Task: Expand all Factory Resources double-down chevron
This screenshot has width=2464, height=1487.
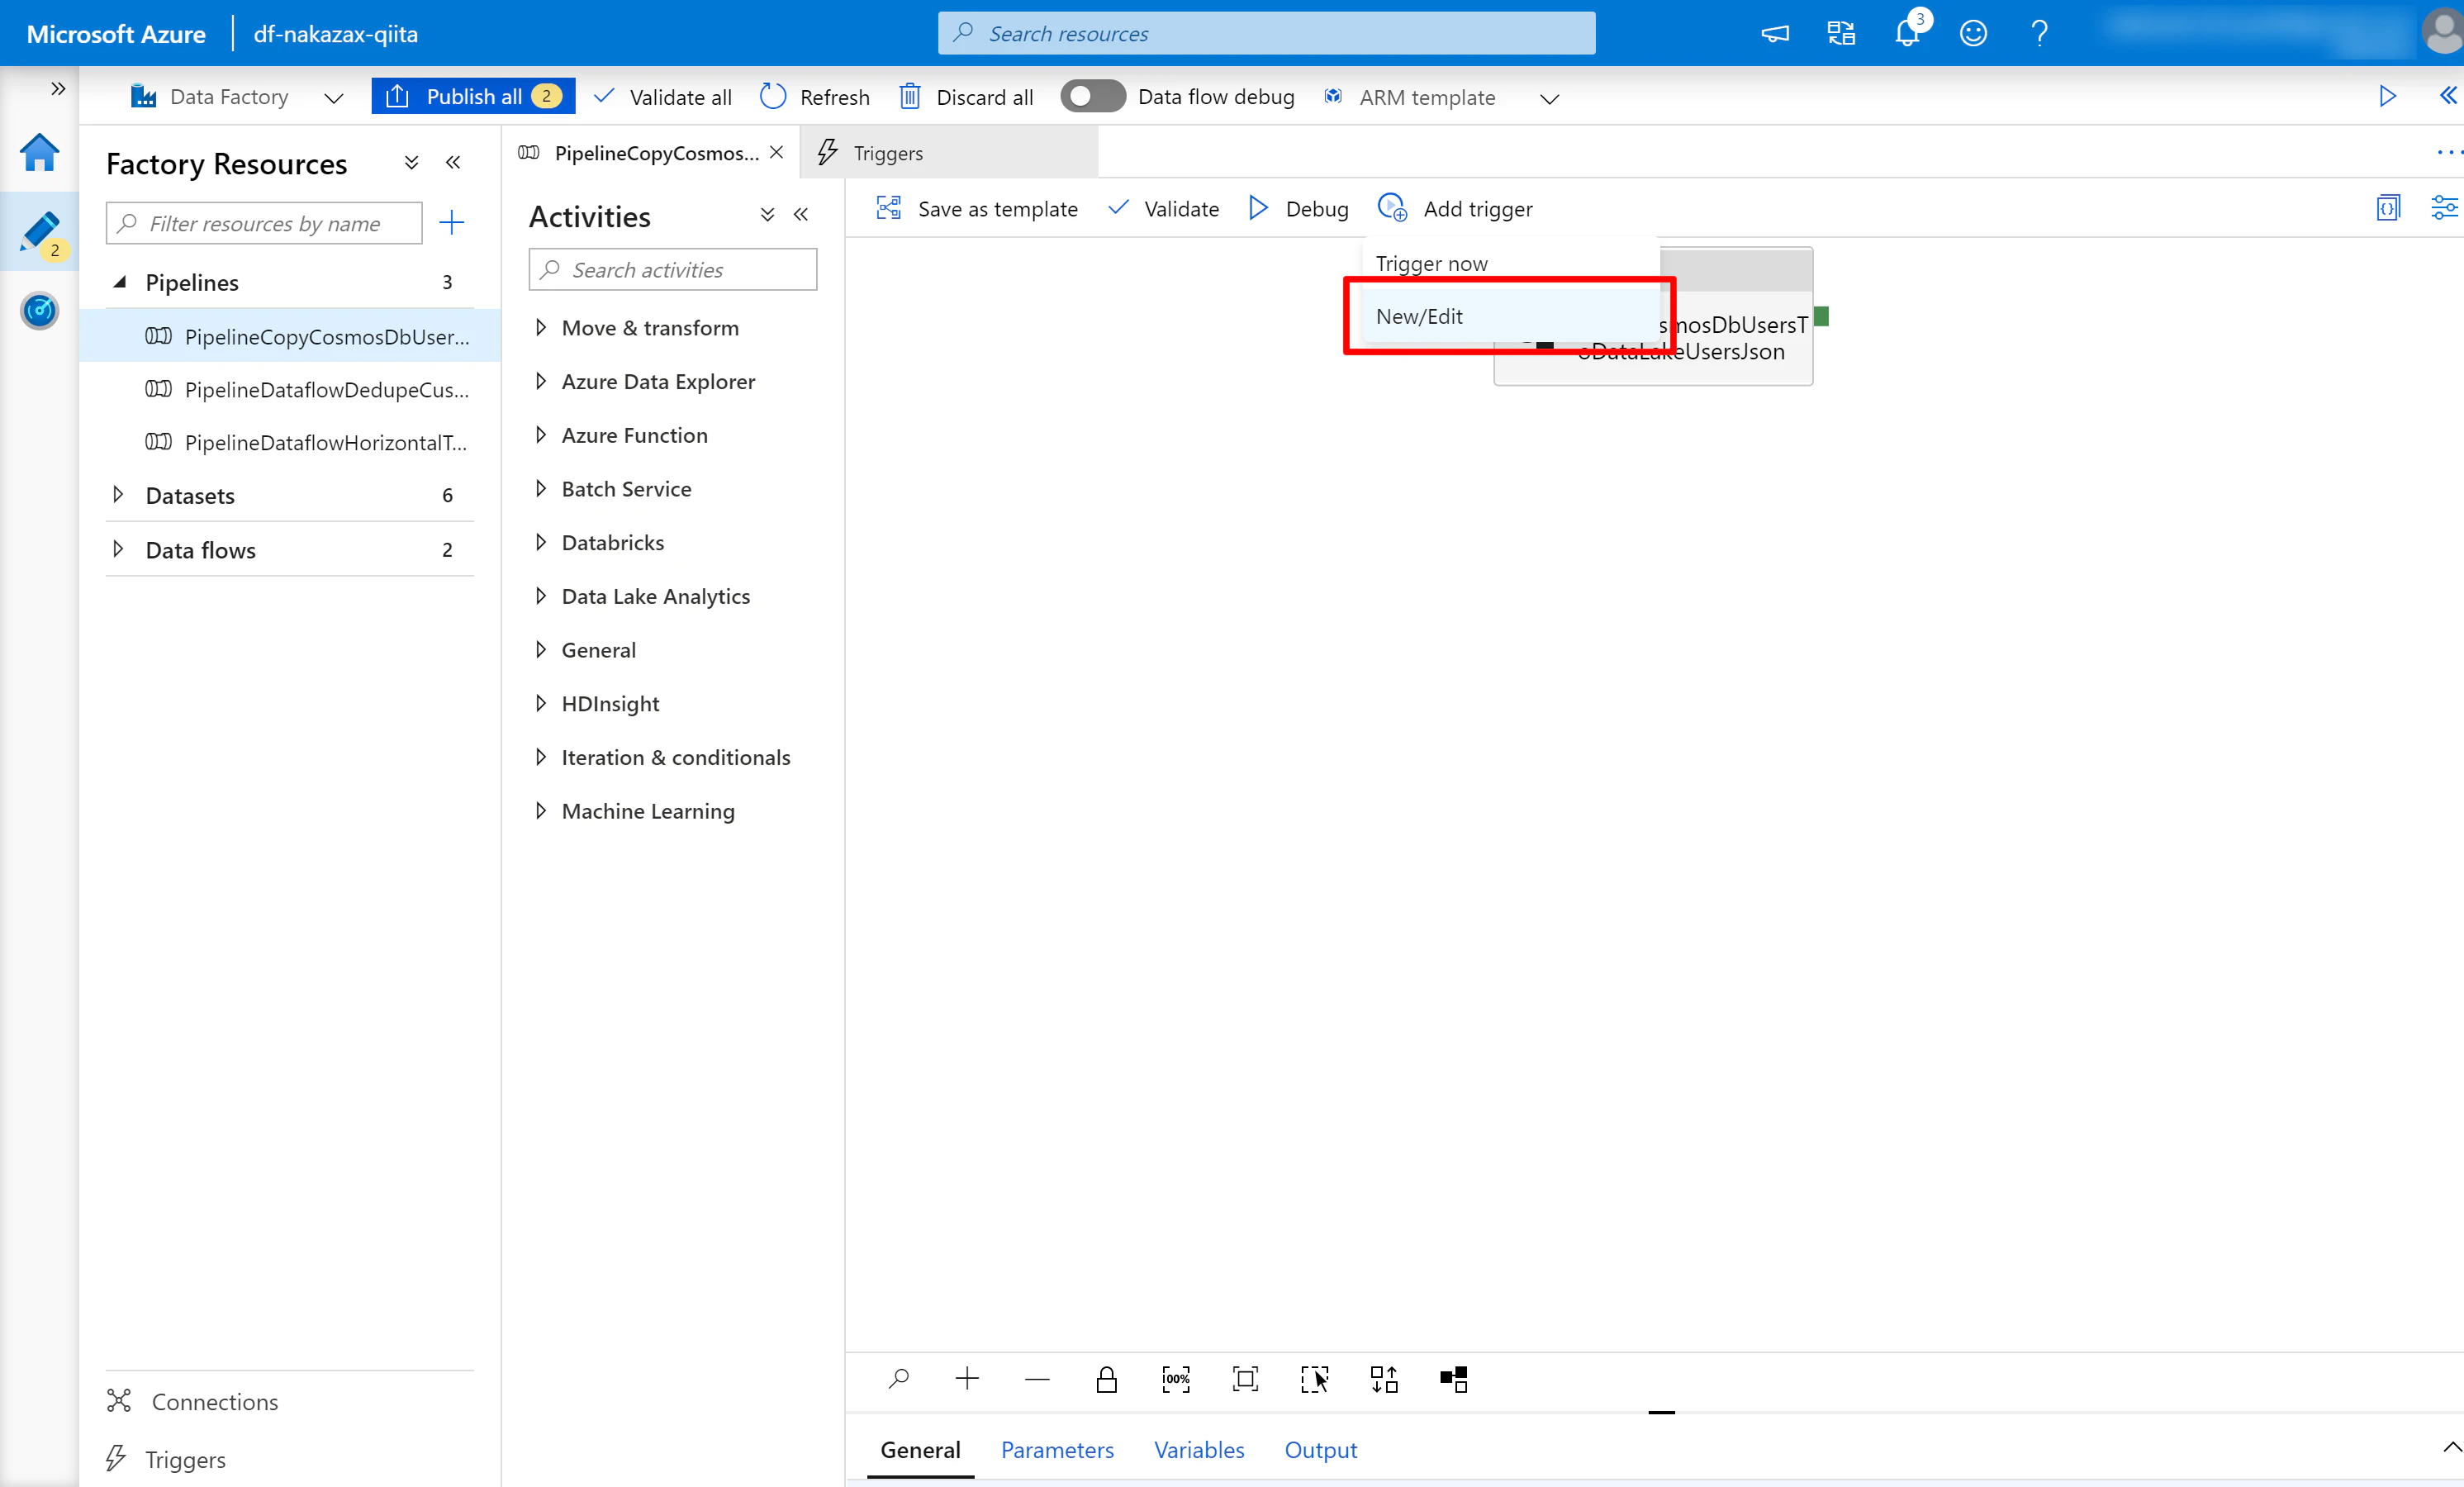Action: tap(411, 163)
